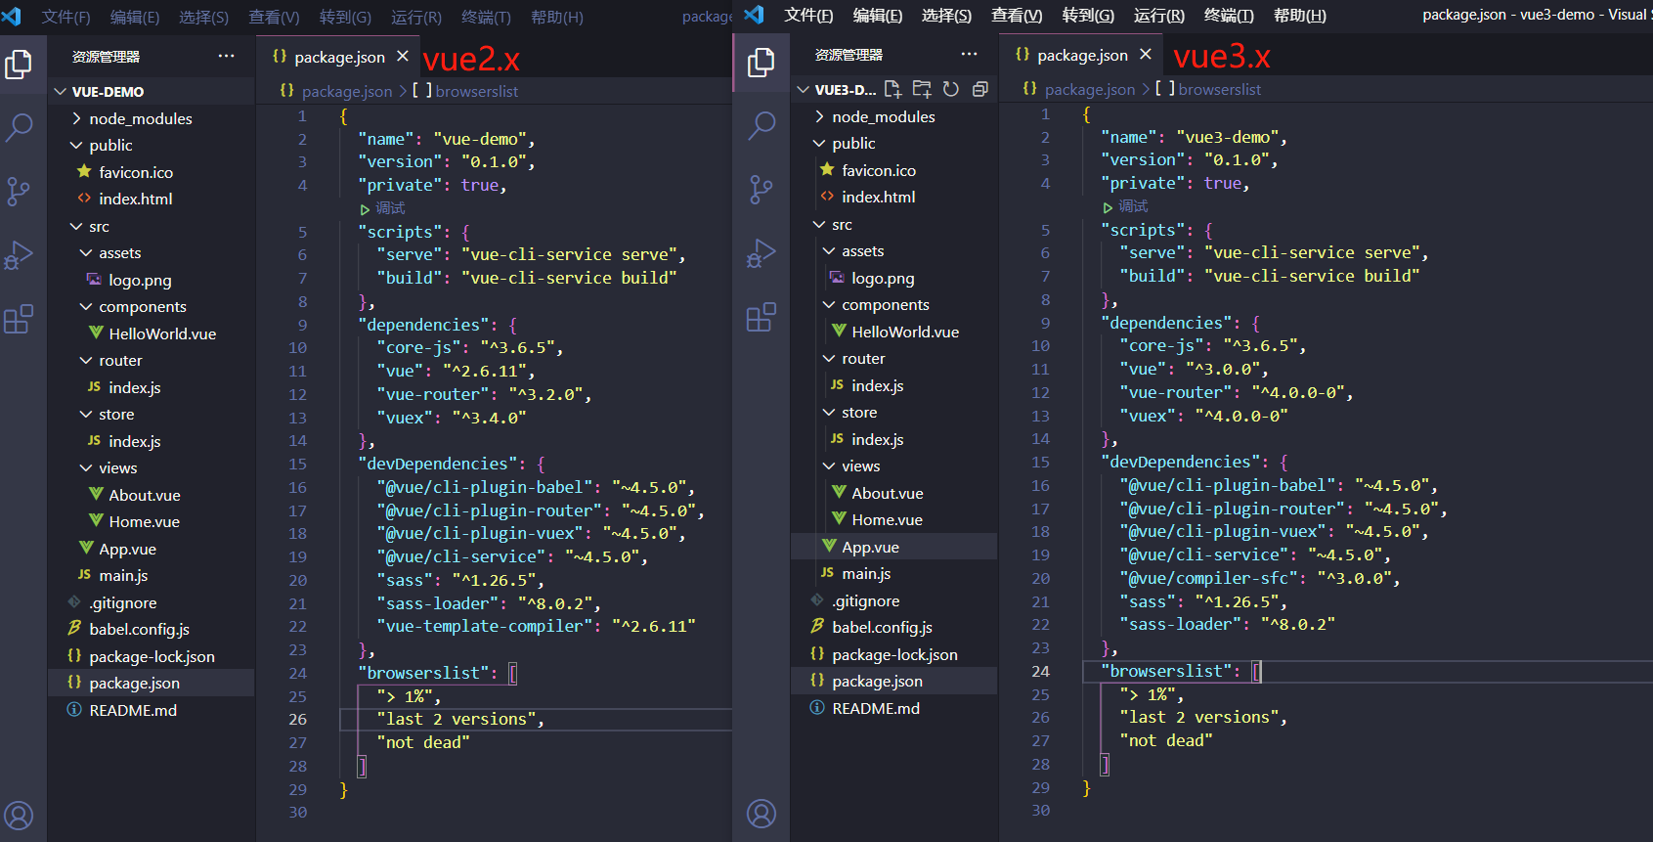Close package.json tab in left window
Screen dimensions: 1653x842
(402, 57)
